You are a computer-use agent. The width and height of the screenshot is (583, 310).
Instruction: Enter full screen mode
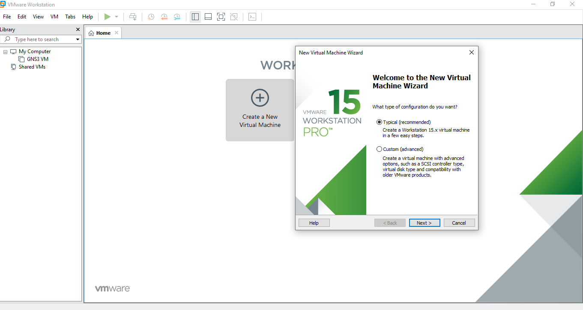coord(221,17)
